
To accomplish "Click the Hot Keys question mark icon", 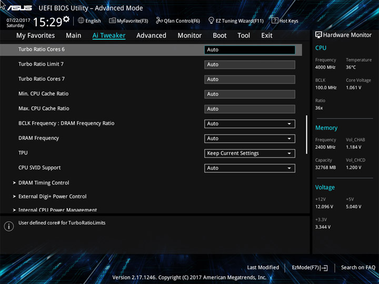I will [275, 21].
